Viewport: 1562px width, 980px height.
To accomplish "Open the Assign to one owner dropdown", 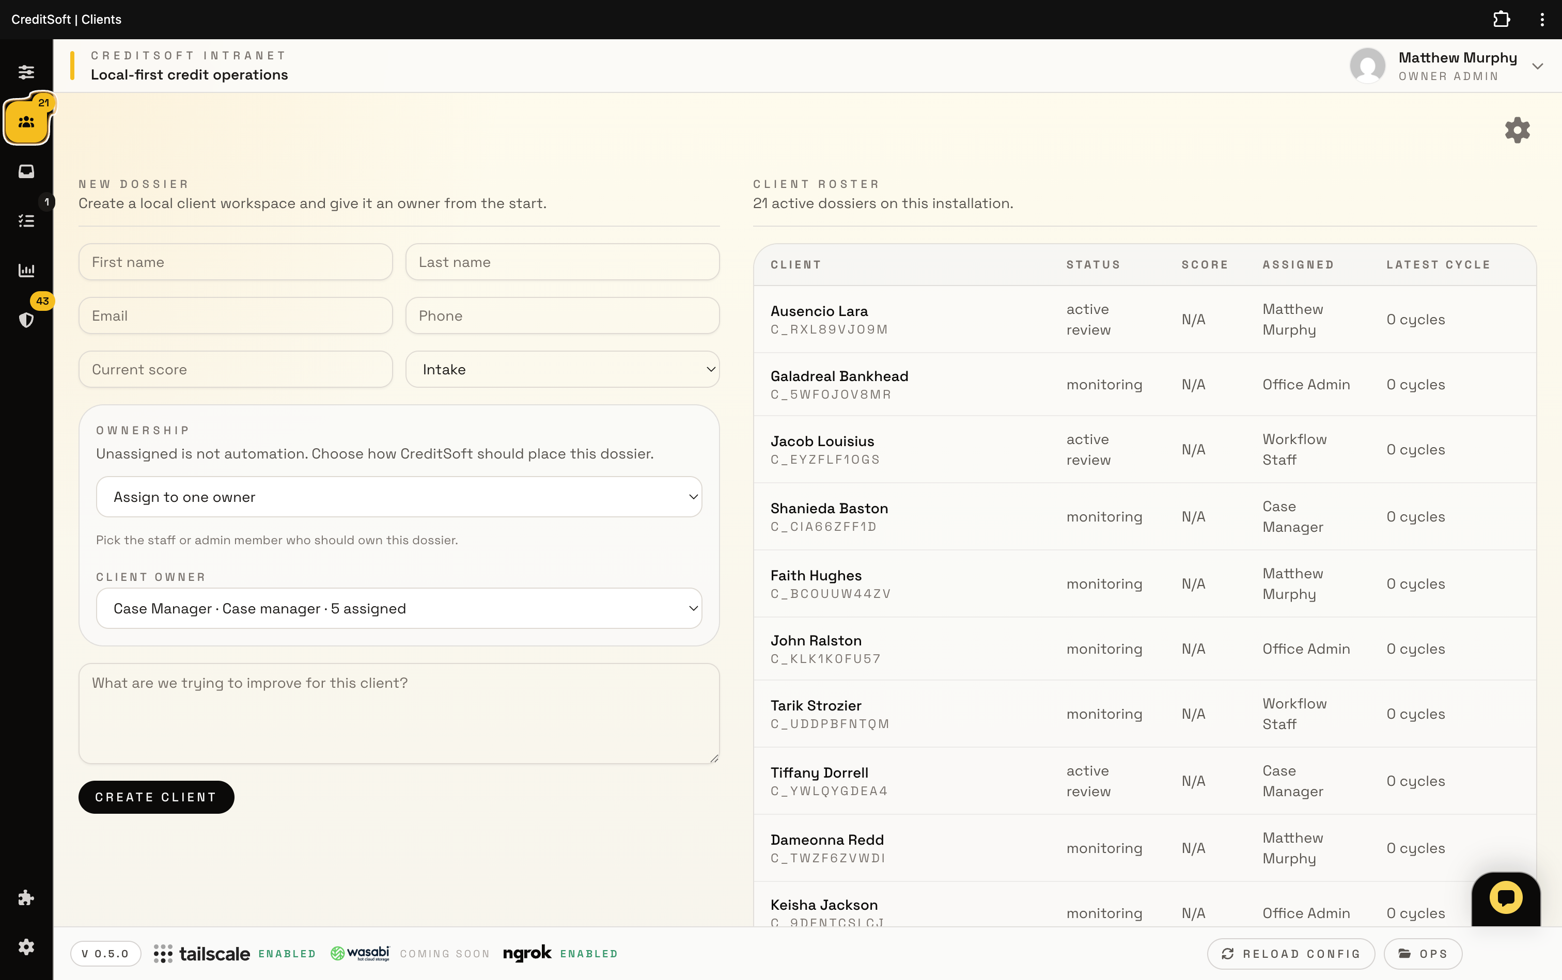I will click(399, 497).
